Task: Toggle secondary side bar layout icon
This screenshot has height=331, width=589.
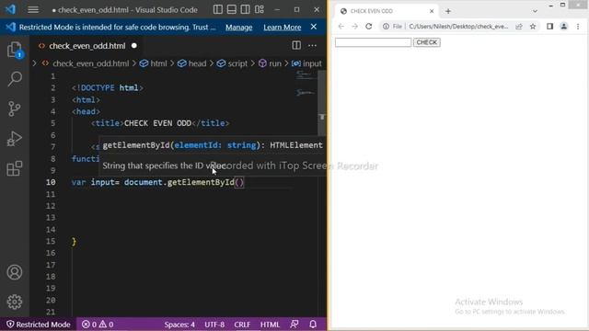Action: tap(246, 10)
